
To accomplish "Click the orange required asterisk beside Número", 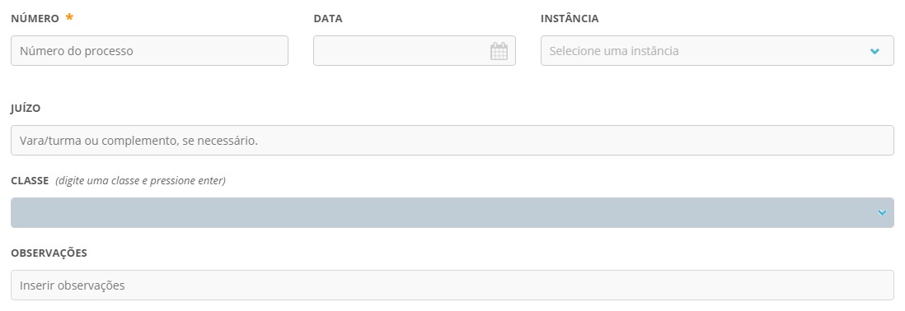I will [69, 17].
